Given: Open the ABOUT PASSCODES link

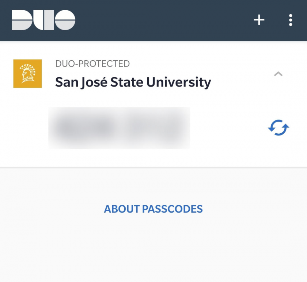Looking at the screenshot, I should tap(153, 209).
